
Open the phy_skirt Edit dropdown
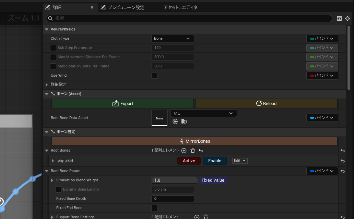click(x=239, y=160)
